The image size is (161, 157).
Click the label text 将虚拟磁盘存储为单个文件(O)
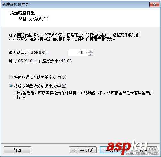[x=40, y=77]
